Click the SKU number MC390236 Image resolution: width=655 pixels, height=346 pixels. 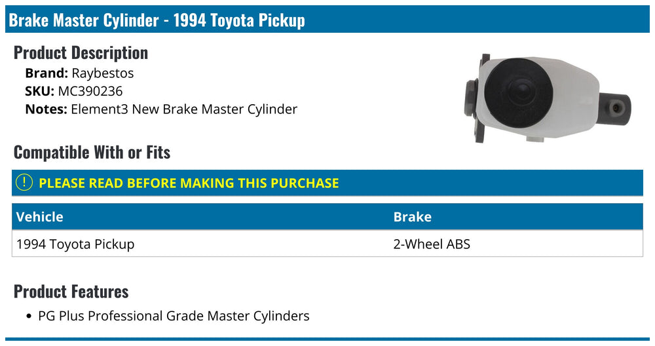(90, 91)
